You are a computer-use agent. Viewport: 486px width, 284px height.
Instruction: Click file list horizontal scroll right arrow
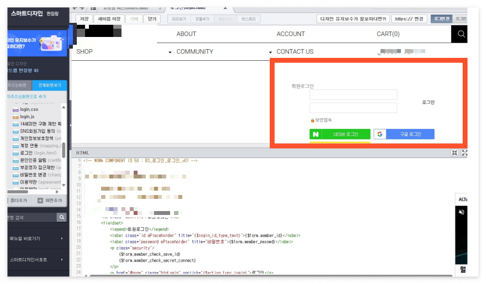point(57,192)
